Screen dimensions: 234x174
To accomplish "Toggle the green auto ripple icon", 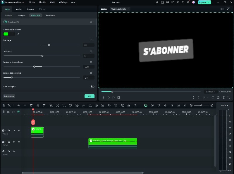I will 18,112.
